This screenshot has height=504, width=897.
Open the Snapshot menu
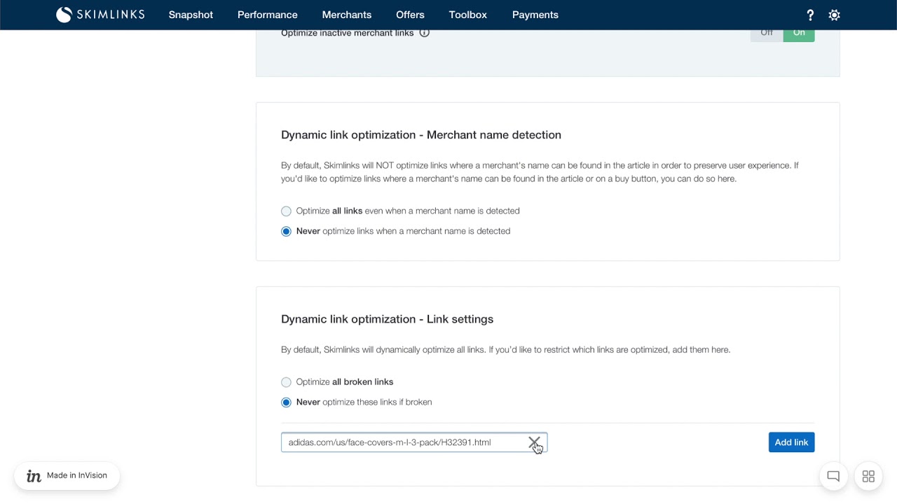[191, 15]
